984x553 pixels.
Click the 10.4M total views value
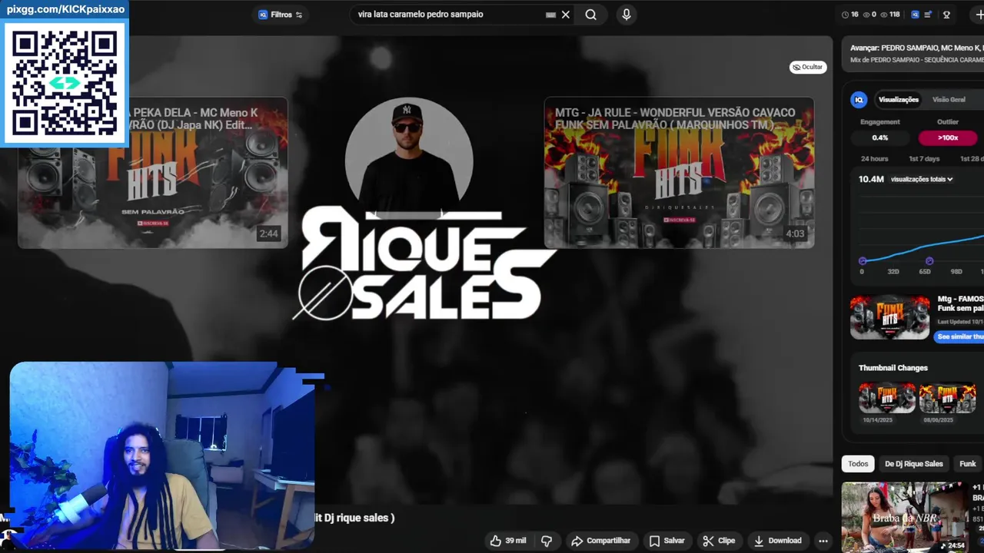click(x=871, y=179)
